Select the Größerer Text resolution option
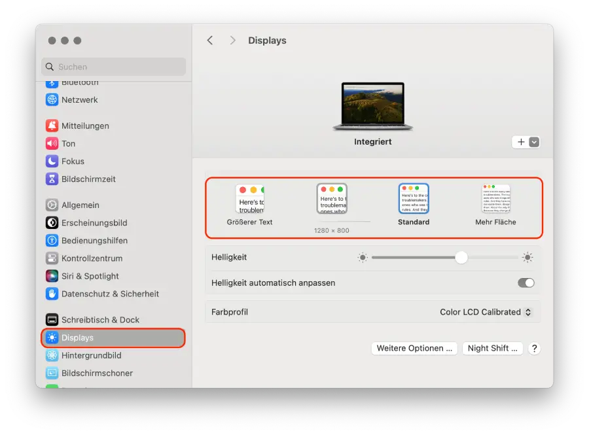Screen dimensions: 589x435 click(x=249, y=205)
